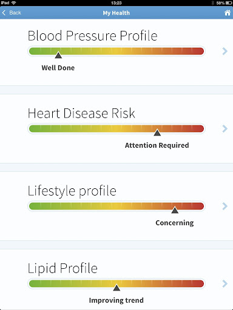
Task: Click the Bluetooth icon in status bar
Action: click(213, 3)
